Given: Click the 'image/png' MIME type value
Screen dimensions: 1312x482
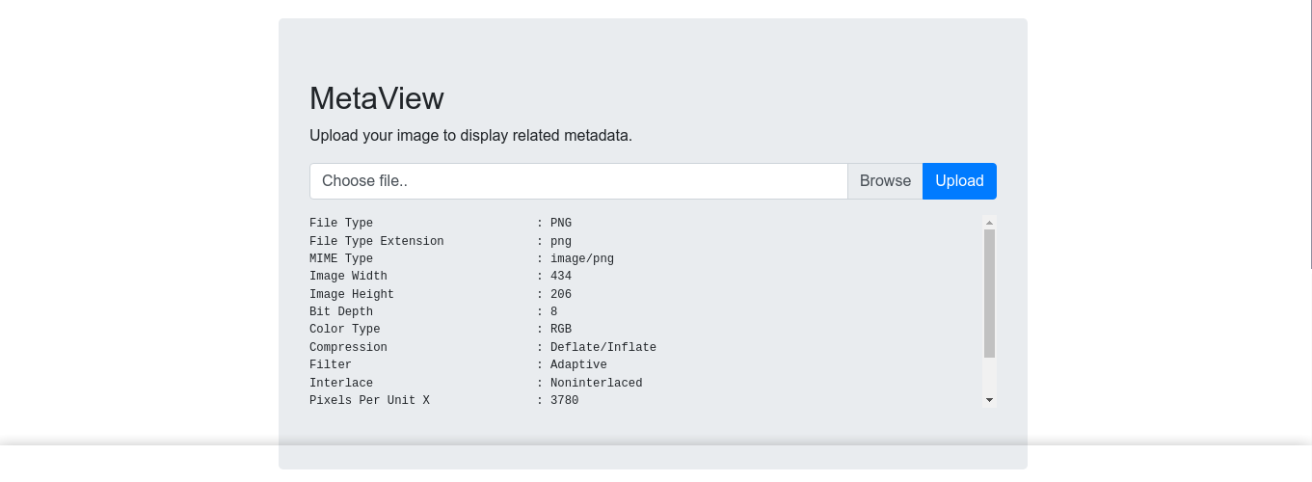Looking at the screenshot, I should coord(581,258).
